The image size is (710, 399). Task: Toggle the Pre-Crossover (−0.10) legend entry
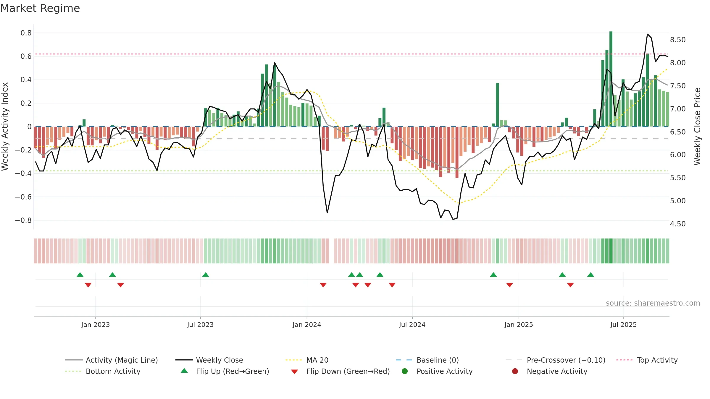(556, 360)
